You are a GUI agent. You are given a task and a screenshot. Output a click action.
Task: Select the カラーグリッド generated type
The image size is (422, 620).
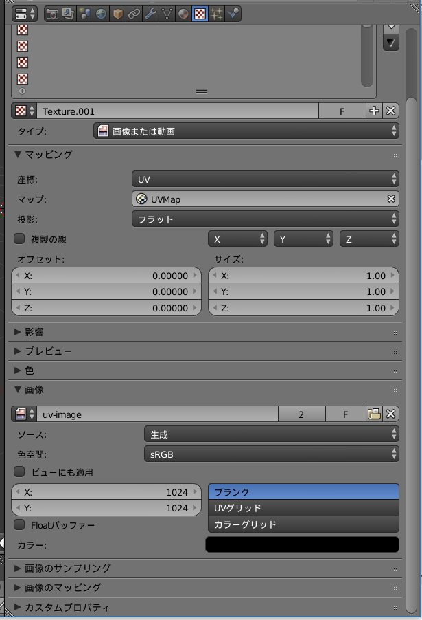(303, 524)
